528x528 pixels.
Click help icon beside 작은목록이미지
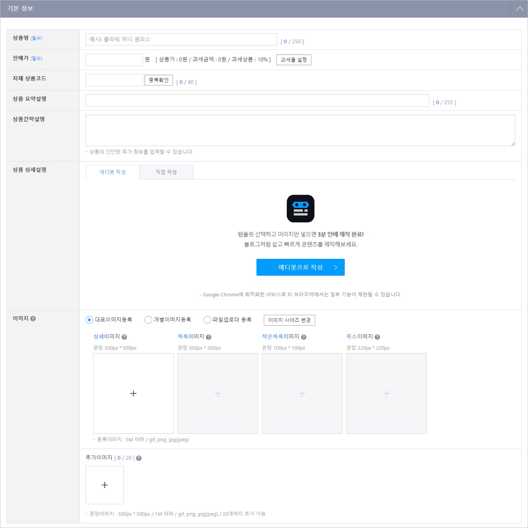pos(304,337)
